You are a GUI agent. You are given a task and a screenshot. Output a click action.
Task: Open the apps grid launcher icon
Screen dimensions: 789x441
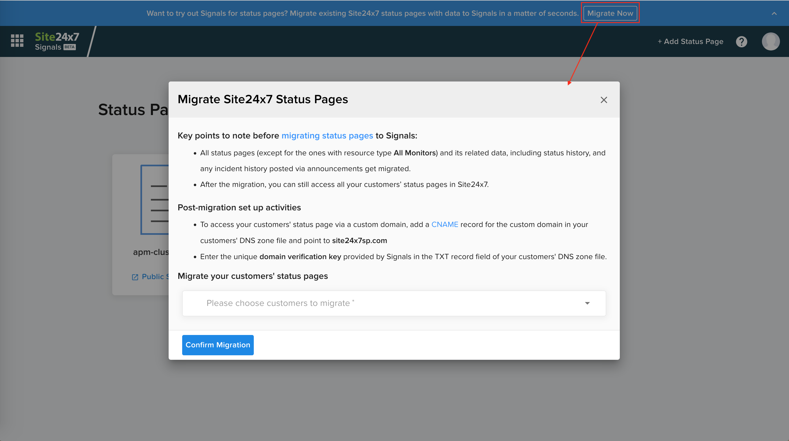[x=17, y=41]
